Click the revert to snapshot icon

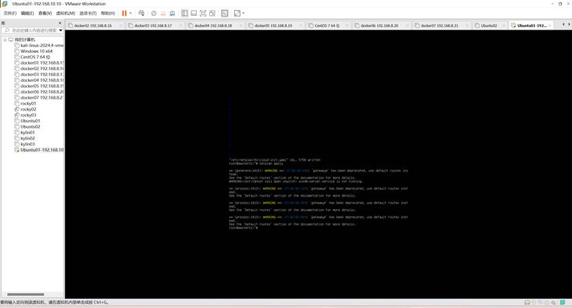pos(163,13)
